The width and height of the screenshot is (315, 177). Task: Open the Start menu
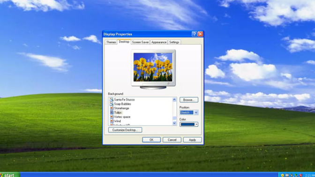coord(10,175)
